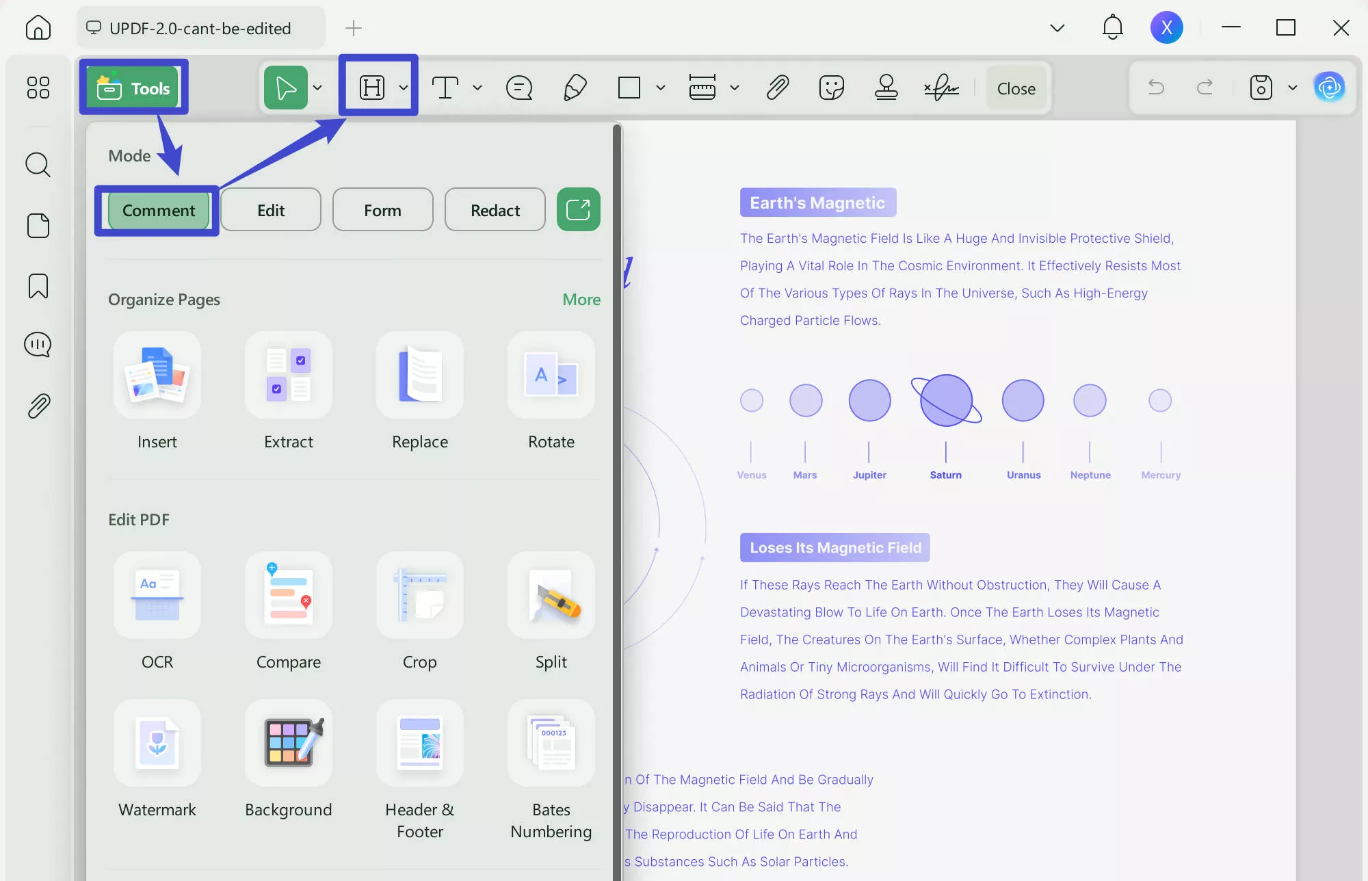This screenshot has width=1368, height=881.
Task: Use the signature tool
Action: 942,88
